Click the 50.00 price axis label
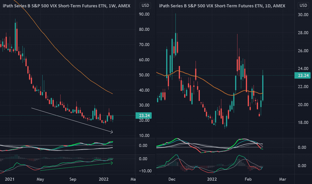The width and height of the screenshot is (312, 184). [144, 75]
